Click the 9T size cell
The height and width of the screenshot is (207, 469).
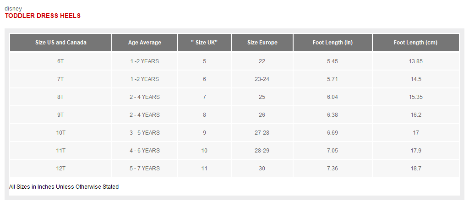click(x=60, y=115)
